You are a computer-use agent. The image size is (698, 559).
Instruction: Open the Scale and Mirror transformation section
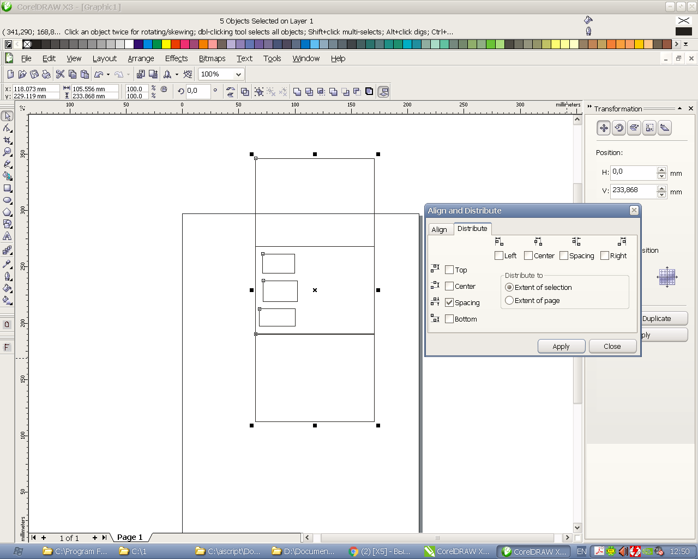(634, 128)
